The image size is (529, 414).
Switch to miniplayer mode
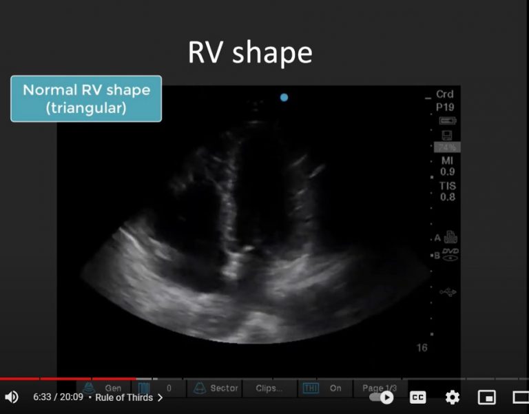(486, 397)
